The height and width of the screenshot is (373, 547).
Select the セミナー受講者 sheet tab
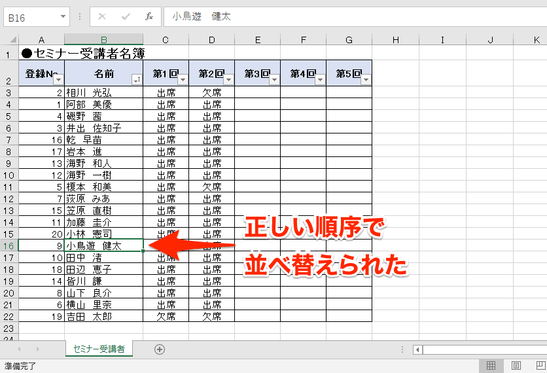click(x=99, y=349)
